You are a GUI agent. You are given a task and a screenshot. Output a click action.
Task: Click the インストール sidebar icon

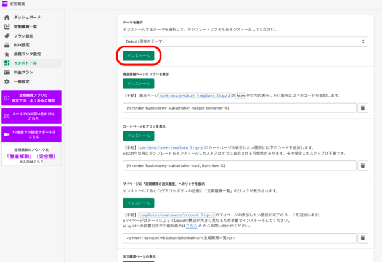point(7,63)
